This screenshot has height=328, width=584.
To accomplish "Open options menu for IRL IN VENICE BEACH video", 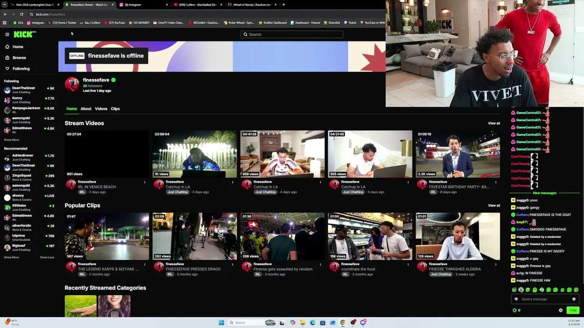I will (x=145, y=182).
